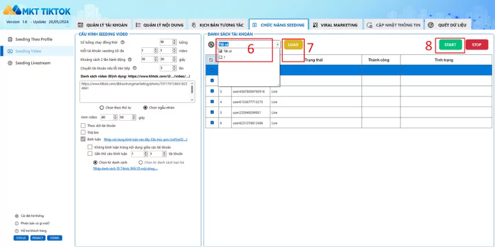Click help icon beside Chuyển tài khoản nếu lỗi

click(135, 68)
